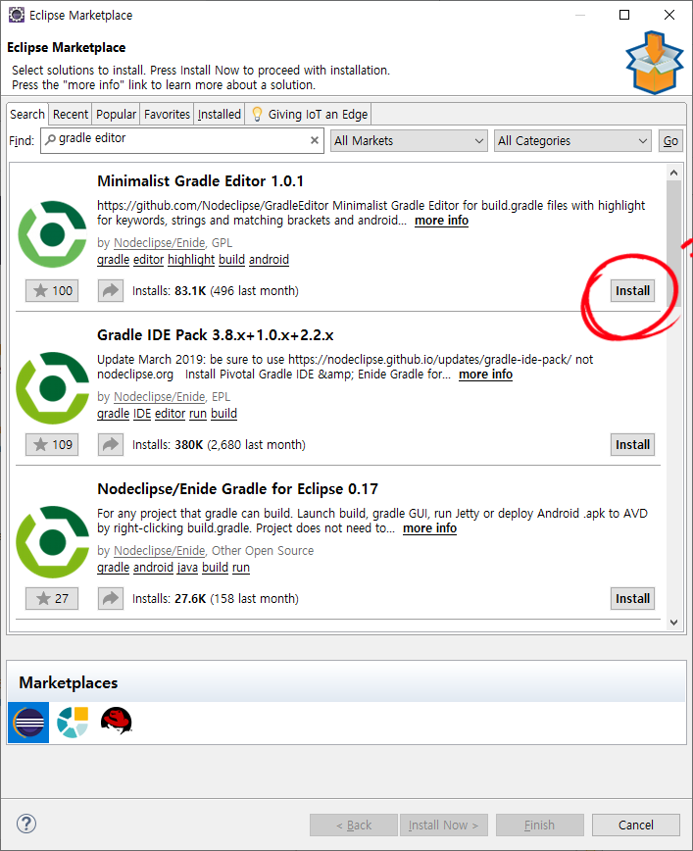The width and height of the screenshot is (693, 851).
Task: Open Nodeclipse/Enide author link under Gradle IDE Pack
Action: tap(159, 397)
